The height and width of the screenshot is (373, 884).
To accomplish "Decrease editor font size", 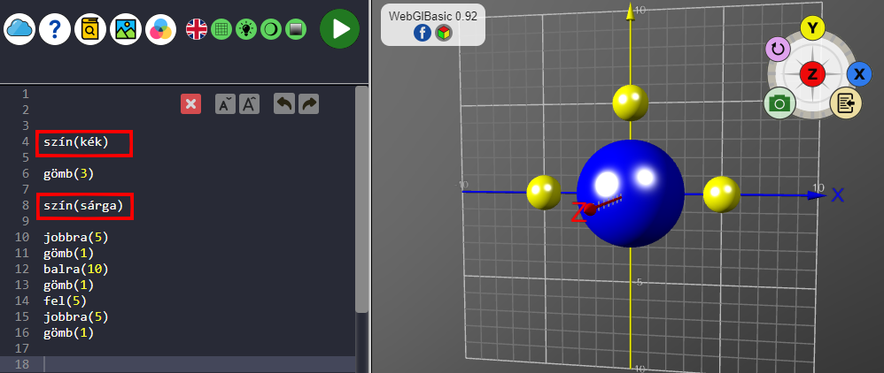I will 225,104.
